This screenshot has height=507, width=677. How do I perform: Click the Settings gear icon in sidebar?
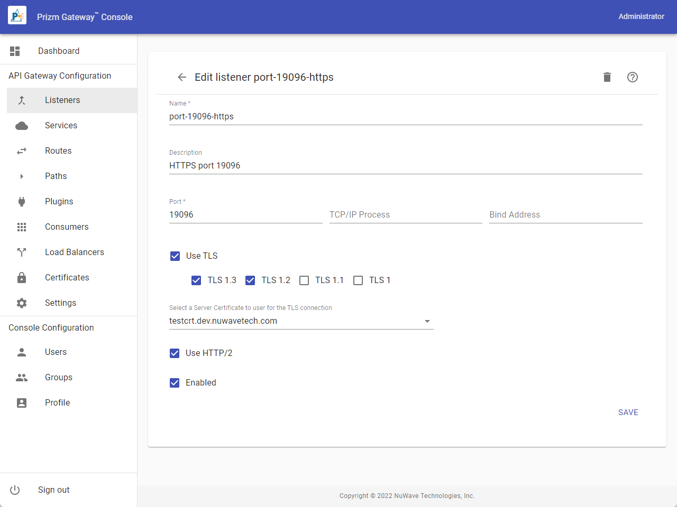pyautogui.click(x=22, y=303)
